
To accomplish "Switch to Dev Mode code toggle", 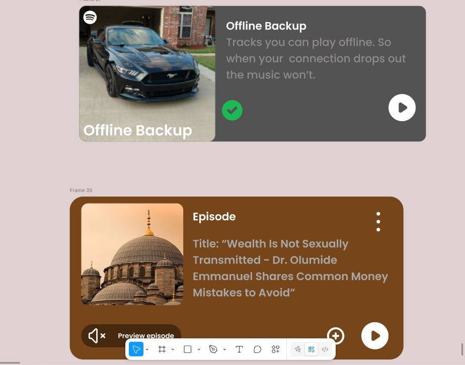I will tap(325, 349).
